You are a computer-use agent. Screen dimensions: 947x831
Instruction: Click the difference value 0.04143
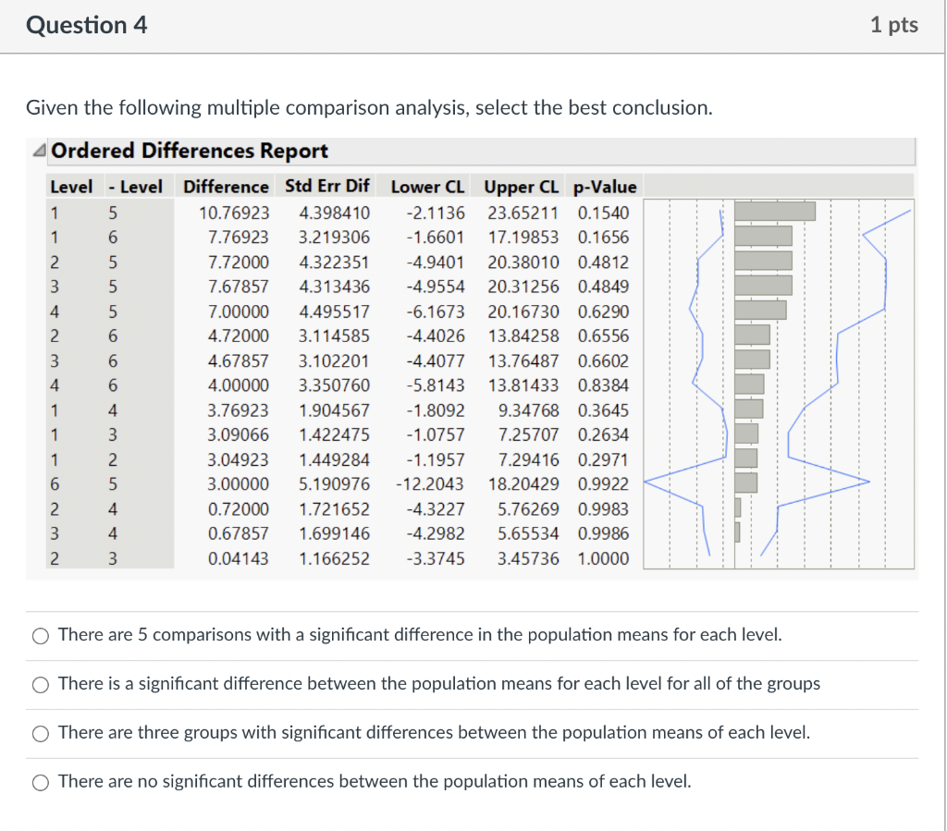coord(239,559)
